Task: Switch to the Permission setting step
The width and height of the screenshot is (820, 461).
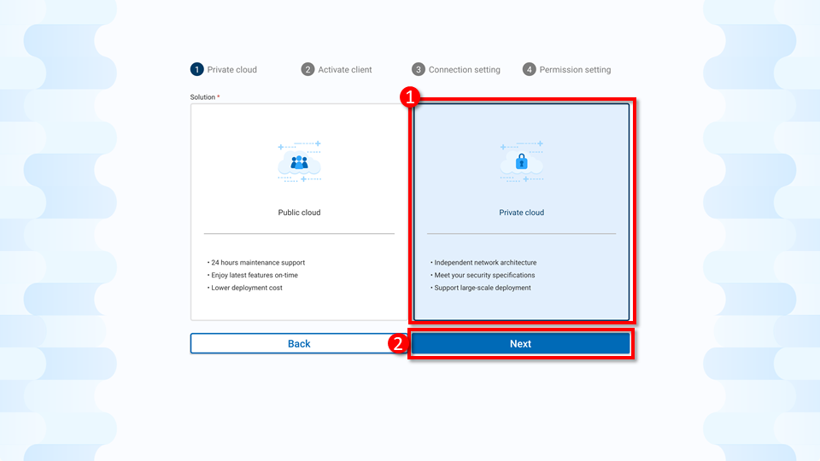Action: [575, 70]
